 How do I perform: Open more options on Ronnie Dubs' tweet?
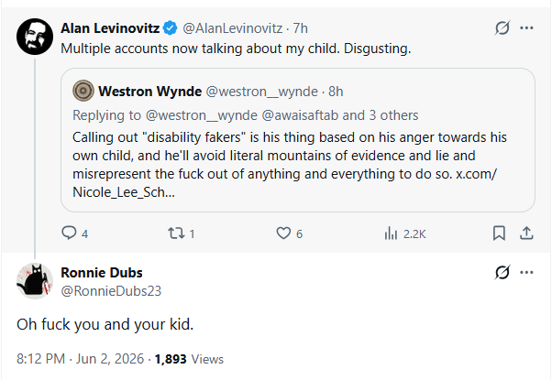526,272
